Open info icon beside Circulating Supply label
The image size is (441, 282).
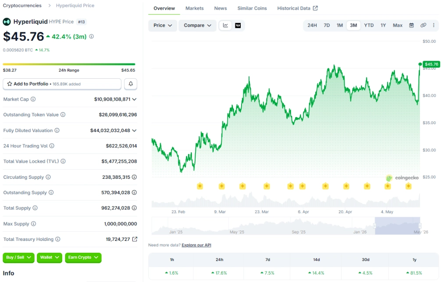(x=48, y=177)
